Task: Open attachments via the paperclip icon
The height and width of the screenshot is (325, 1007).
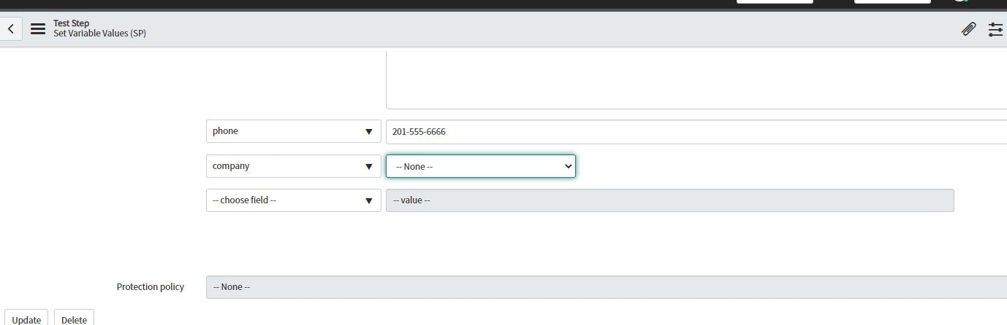Action: (968, 29)
